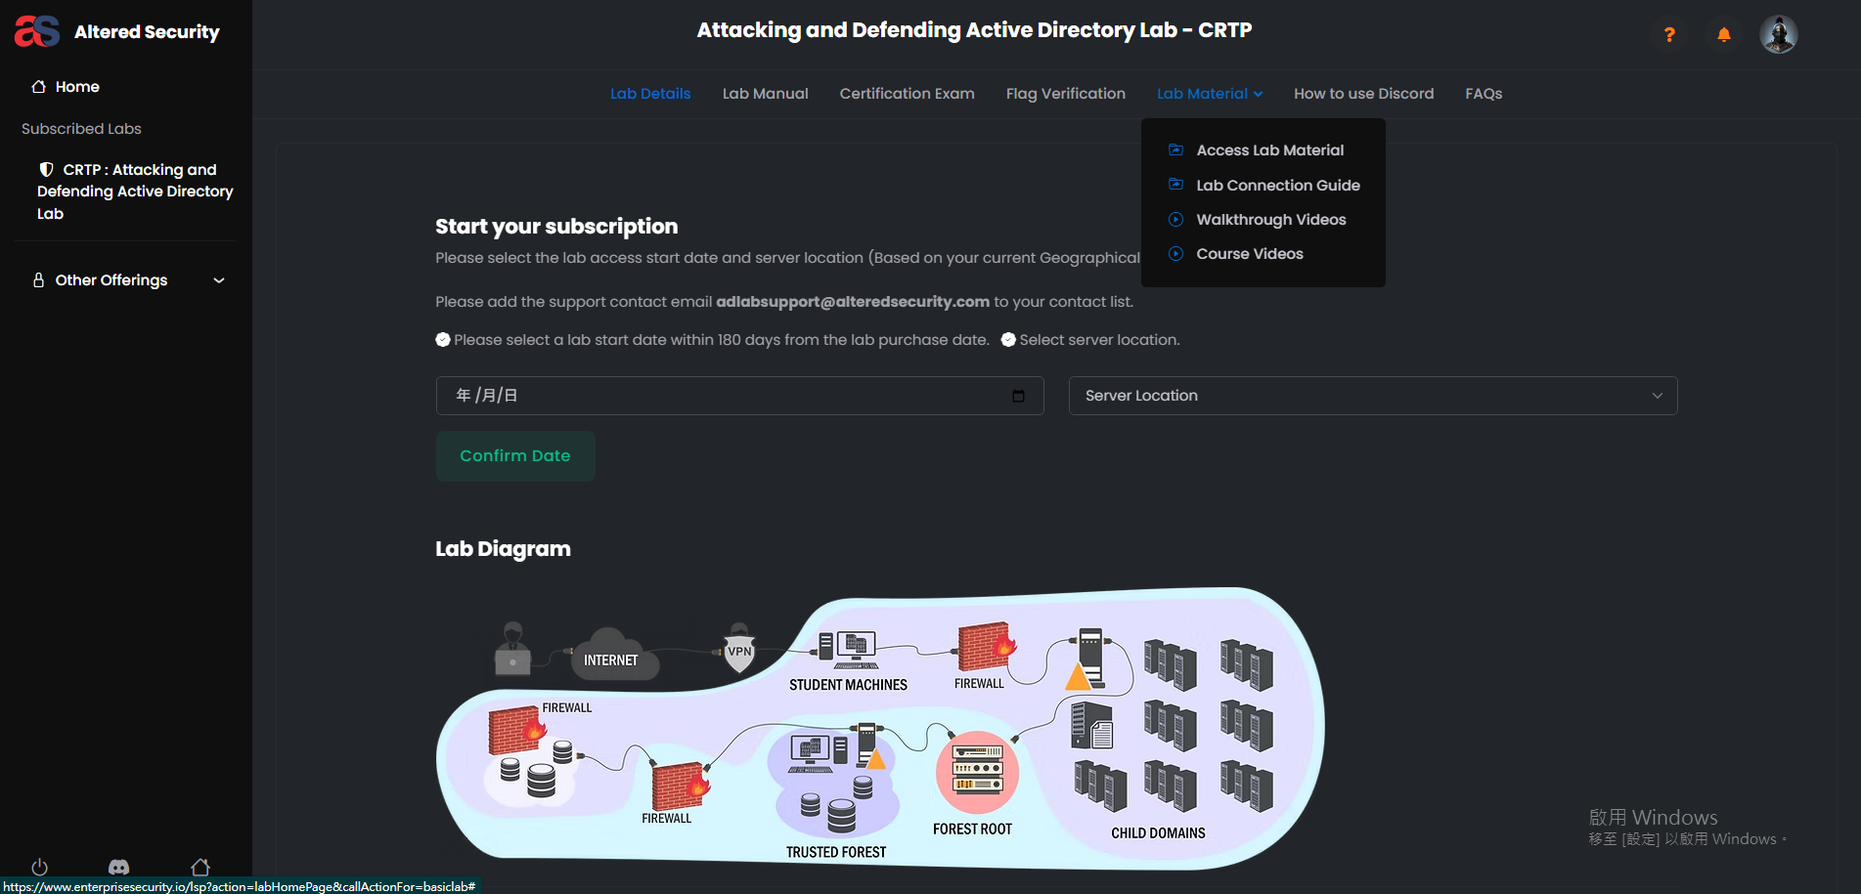Screen dimensions: 1861x894
Task: Click the house icon in sidebar footer
Action: click(200, 867)
